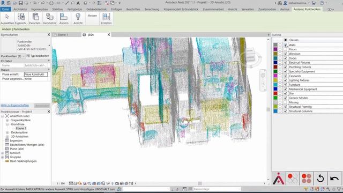Enable the Missing class checkbox

[x=285, y=102]
